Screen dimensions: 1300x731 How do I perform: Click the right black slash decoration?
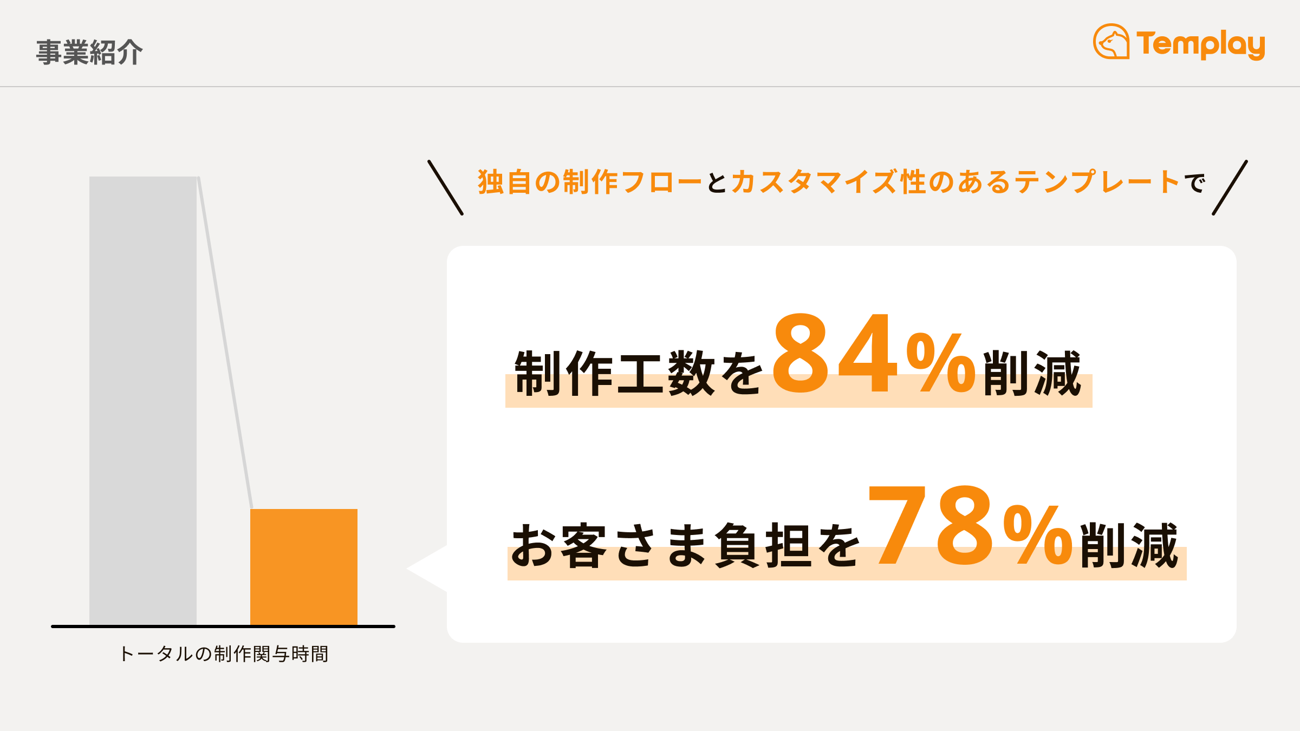(x=1230, y=187)
